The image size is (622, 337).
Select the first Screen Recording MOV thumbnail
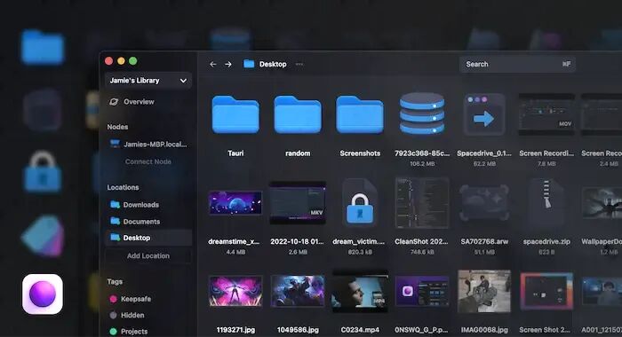(546, 114)
